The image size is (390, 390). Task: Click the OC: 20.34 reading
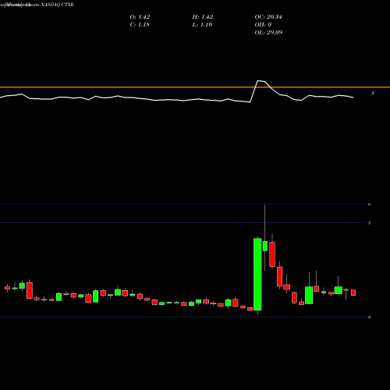click(268, 17)
